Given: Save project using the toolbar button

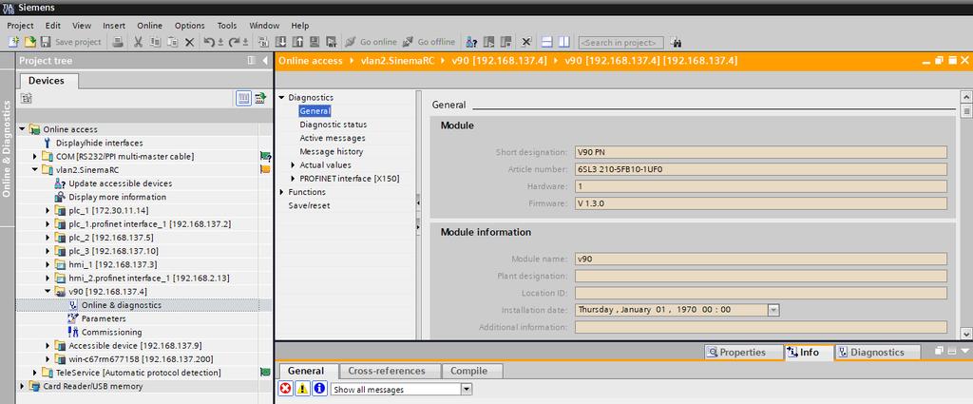Looking at the screenshot, I should pos(70,42).
